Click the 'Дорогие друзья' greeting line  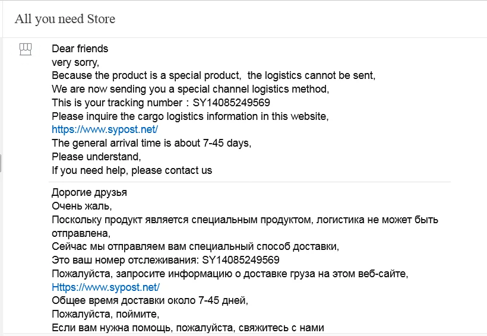pos(90,192)
